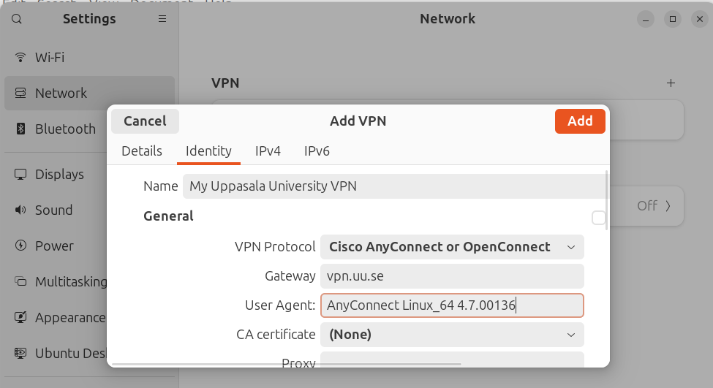The height and width of the screenshot is (388, 713).
Task: Expand the VPN Protocol dropdown
Action: (x=452, y=247)
